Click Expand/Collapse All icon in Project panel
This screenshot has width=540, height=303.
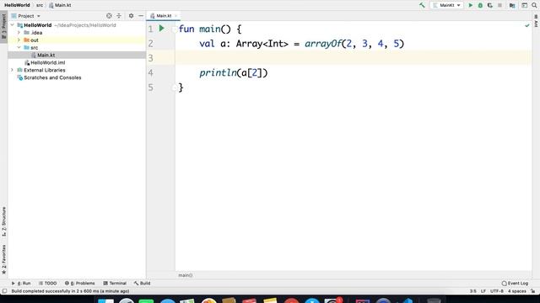pyautogui.click(x=119, y=16)
